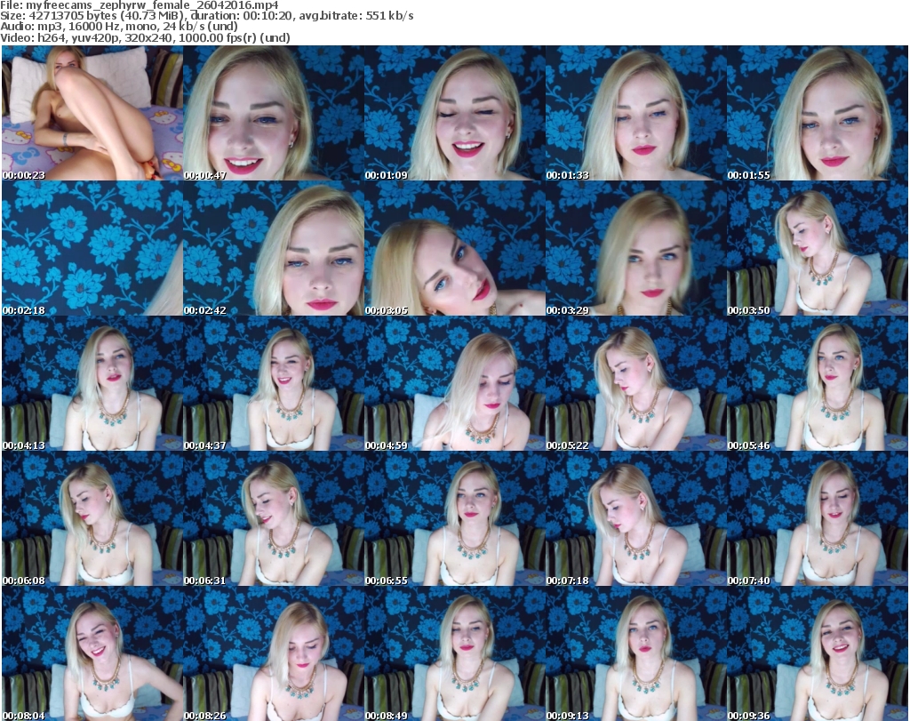Viewport: 910px width, 721px height.
Task: Choose the thumbnail marked 00:06:55
Action: [x=454, y=518]
